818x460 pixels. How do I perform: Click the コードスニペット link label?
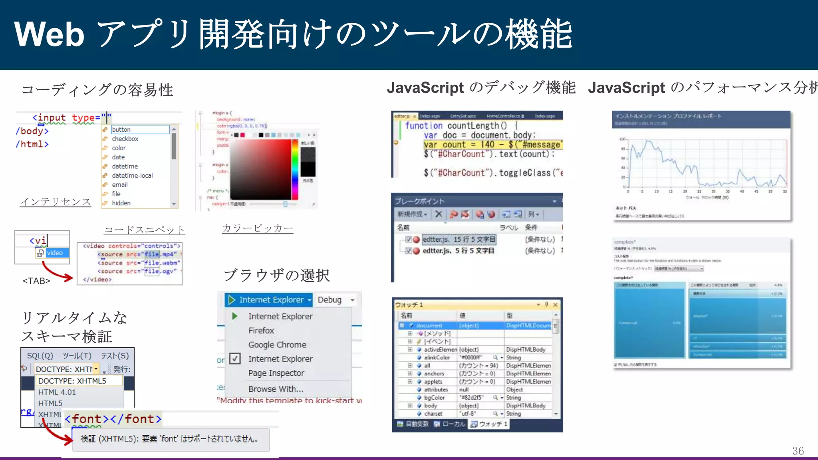pos(145,230)
